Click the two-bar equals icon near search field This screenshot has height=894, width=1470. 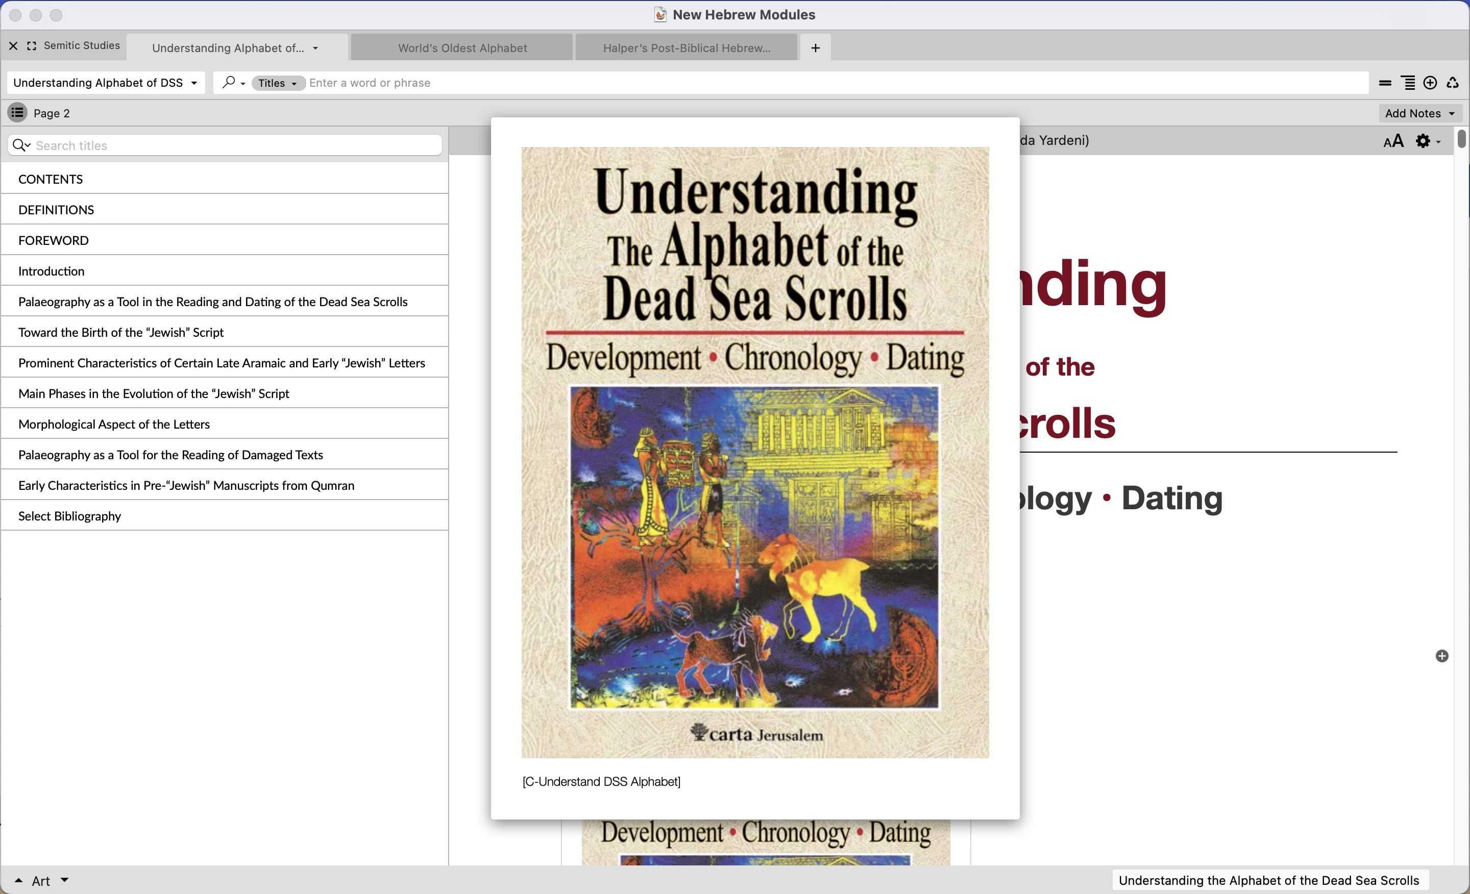(x=1385, y=83)
